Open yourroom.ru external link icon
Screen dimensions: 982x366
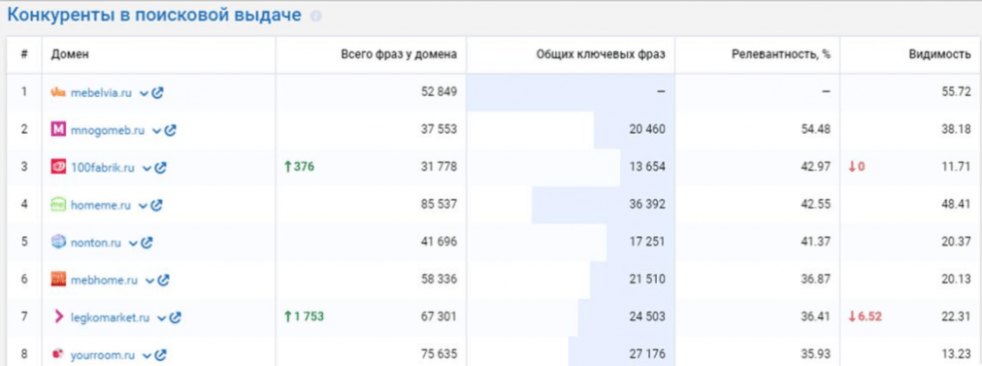[x=160, y=354]
